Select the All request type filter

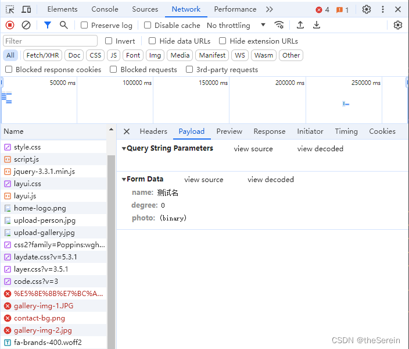[x=10, y=55]
